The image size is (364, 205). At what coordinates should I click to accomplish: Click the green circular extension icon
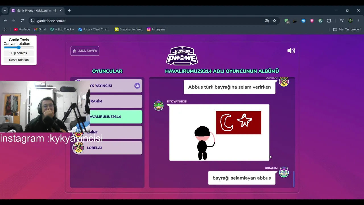(320, 21)
